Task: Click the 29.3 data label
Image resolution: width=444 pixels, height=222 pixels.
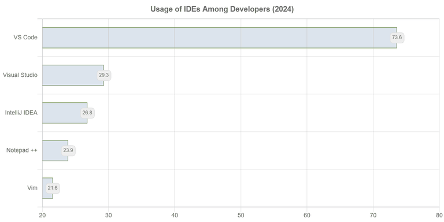Action: coord(104,75)
